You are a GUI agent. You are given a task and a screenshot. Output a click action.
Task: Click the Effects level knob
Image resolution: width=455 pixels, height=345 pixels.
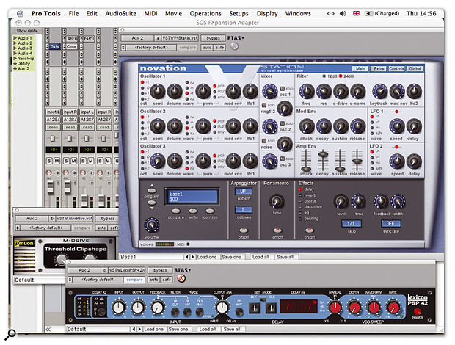pyautogui.click(x=341, y=201)
